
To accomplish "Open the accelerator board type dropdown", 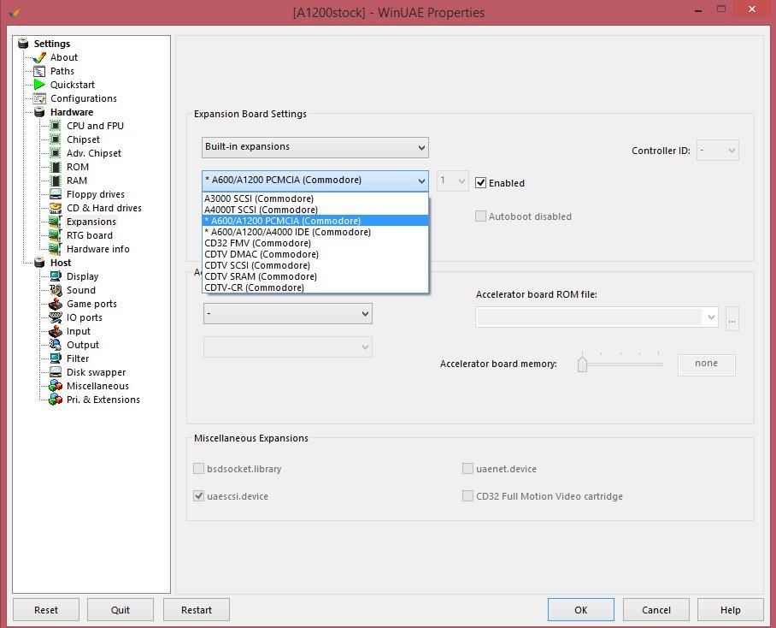I will (x=287, y=313).
